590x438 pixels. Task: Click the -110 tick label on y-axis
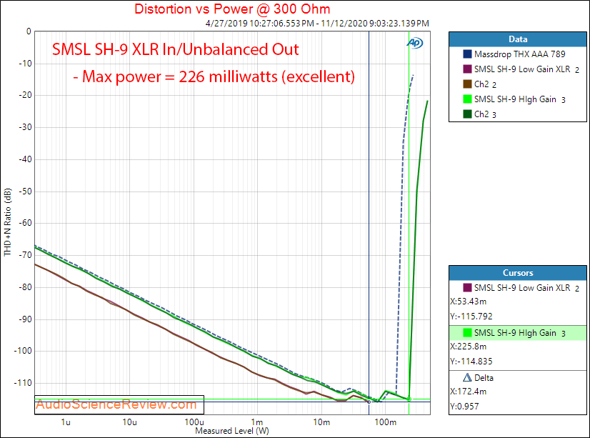24,383
